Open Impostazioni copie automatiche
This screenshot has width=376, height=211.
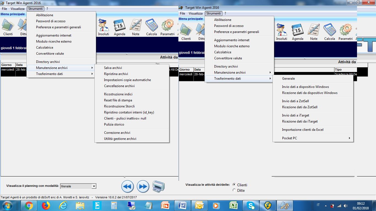pos(132,80)
